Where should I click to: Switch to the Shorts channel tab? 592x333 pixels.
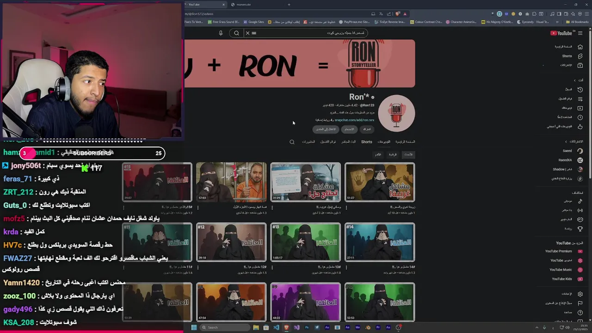tap(367, 142)
